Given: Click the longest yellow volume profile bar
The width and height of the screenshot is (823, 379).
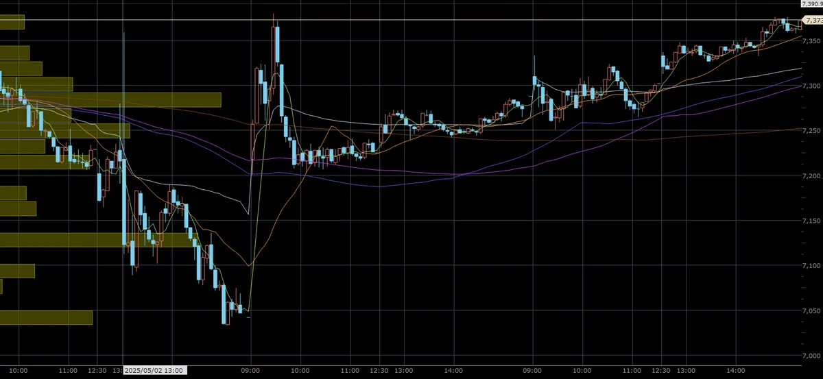Looking at the screenshot, I should [x=110, y=99].
